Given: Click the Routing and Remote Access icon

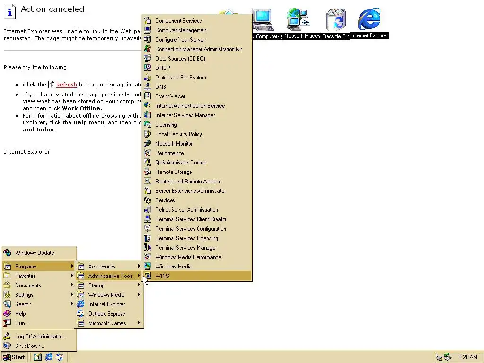Looking at the screenshot, I should [x=147, y=181].
